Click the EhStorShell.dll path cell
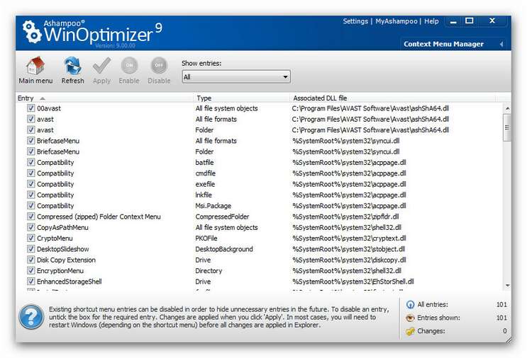 point(353,282)
